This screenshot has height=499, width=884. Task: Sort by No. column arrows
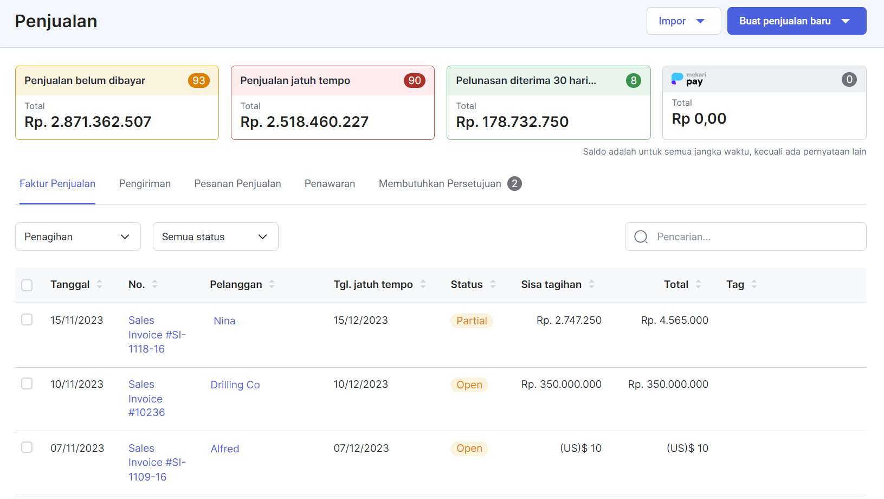tap(154, 284)
